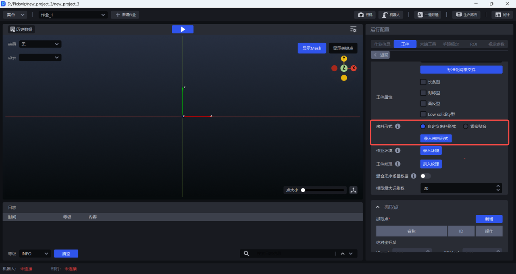This screenshot has width=516, height=274.
Task: Click the log search magnifier icon
Action: pos(246,254)
